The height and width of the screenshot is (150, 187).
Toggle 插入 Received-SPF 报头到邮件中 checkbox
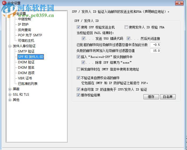click(x=78, y=57)
